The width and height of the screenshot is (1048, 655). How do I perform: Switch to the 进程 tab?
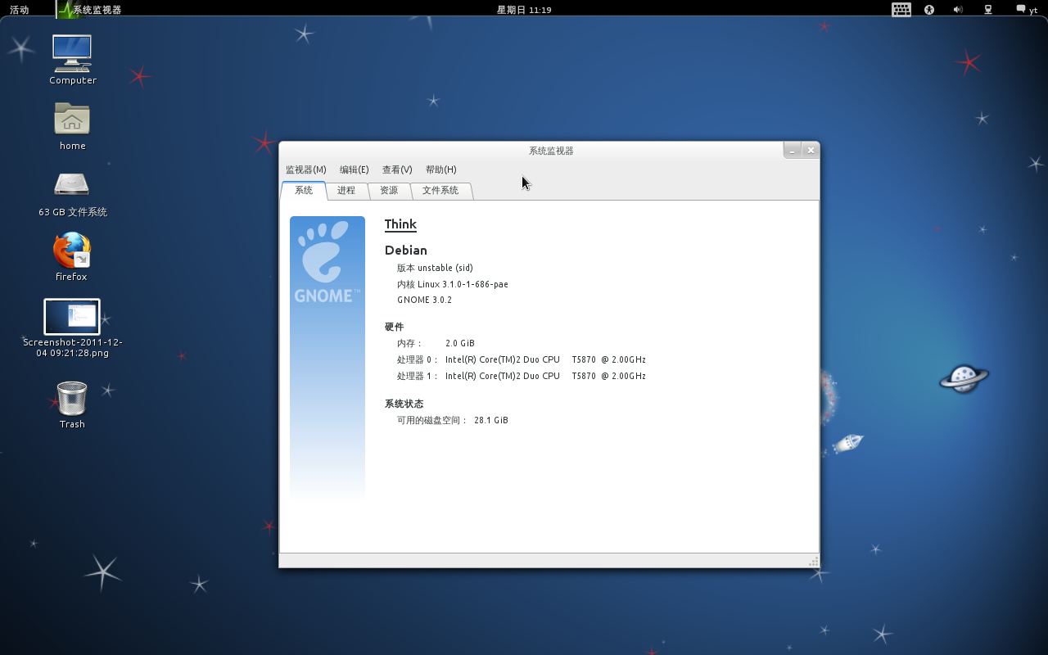(x=346, y=190)
